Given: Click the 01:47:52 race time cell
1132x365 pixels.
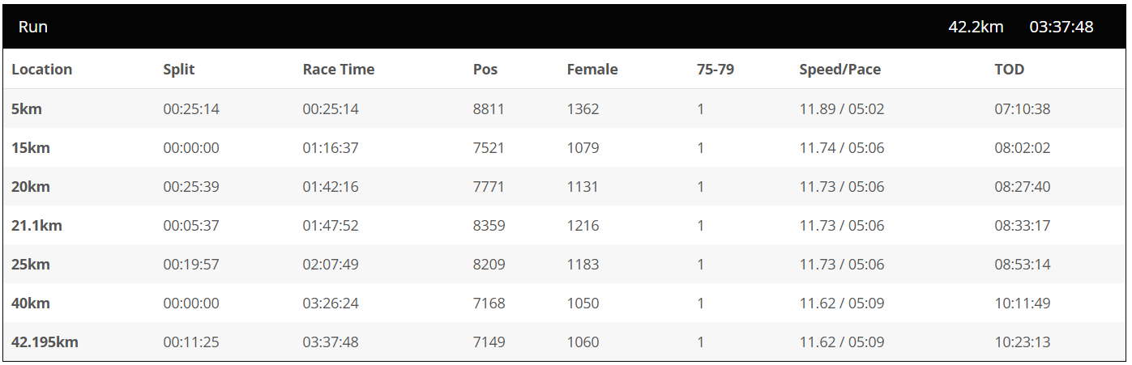Looking at the screenshot, I should (x=331, y=226).
